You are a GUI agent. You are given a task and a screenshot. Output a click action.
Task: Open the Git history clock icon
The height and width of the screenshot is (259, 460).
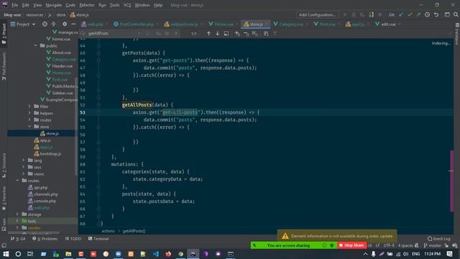427,14
